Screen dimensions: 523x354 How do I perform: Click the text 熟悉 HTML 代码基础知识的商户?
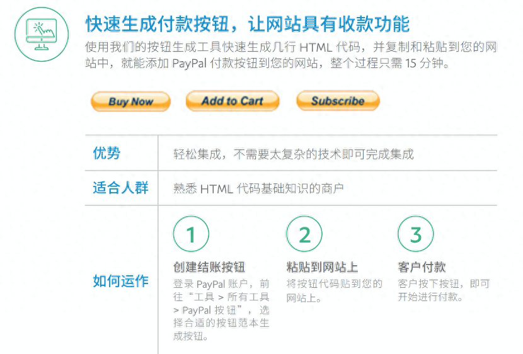tap(258, 189)
